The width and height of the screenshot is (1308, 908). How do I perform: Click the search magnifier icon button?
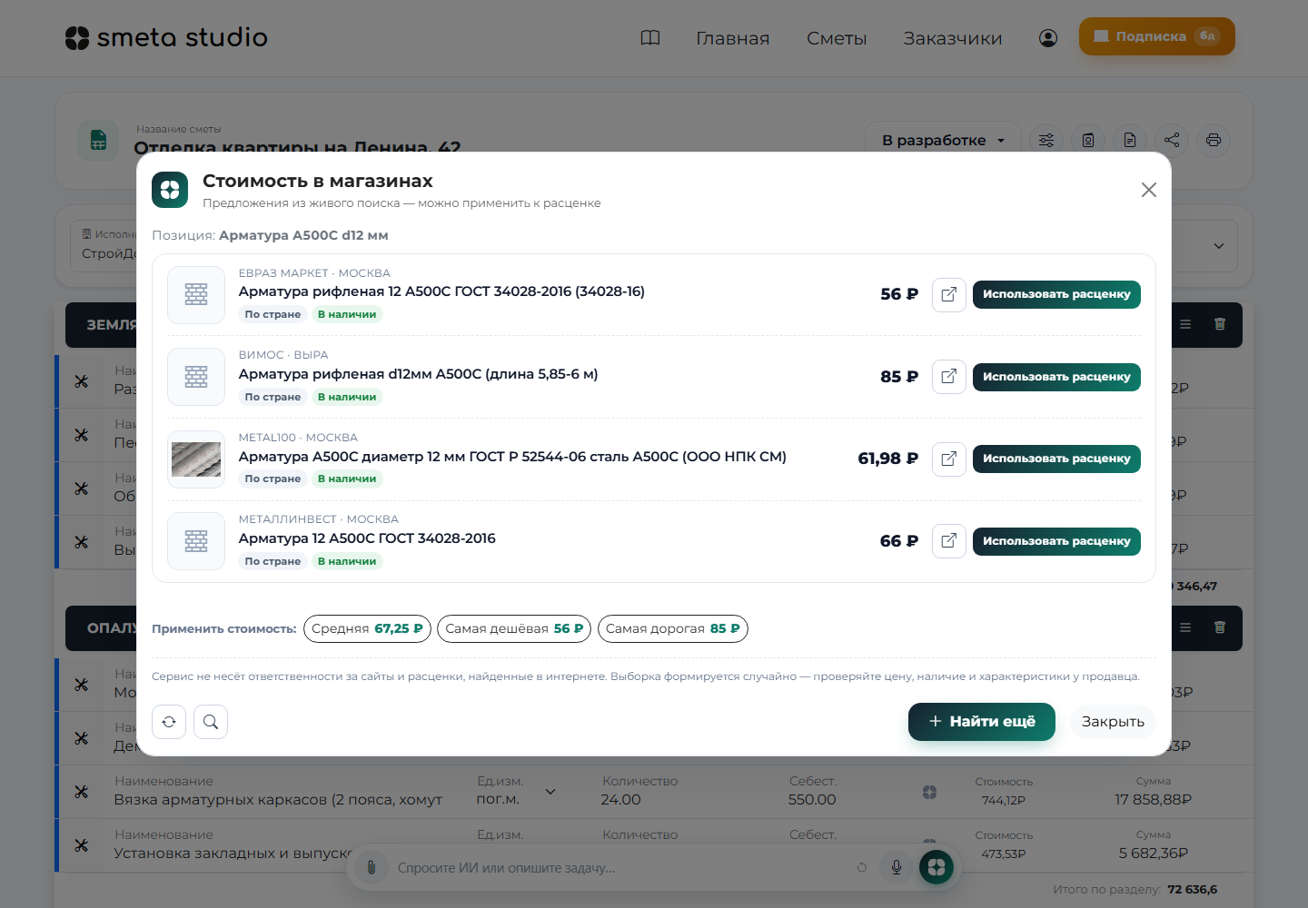coord(211,722)
